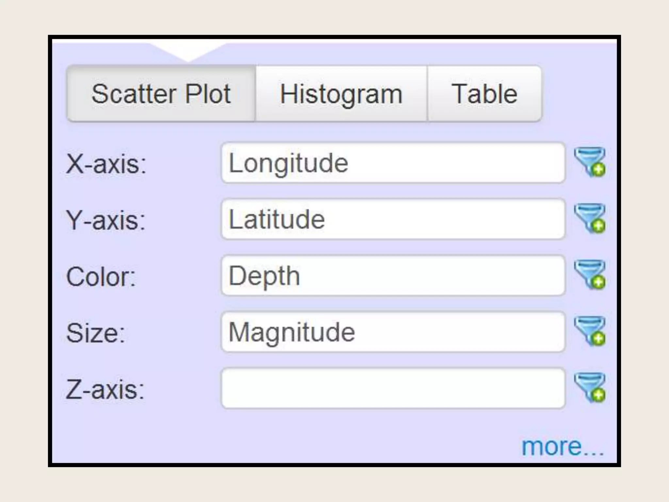
Task: Add a filter for the X-axis Longitude field
Action: coord(590,162)
